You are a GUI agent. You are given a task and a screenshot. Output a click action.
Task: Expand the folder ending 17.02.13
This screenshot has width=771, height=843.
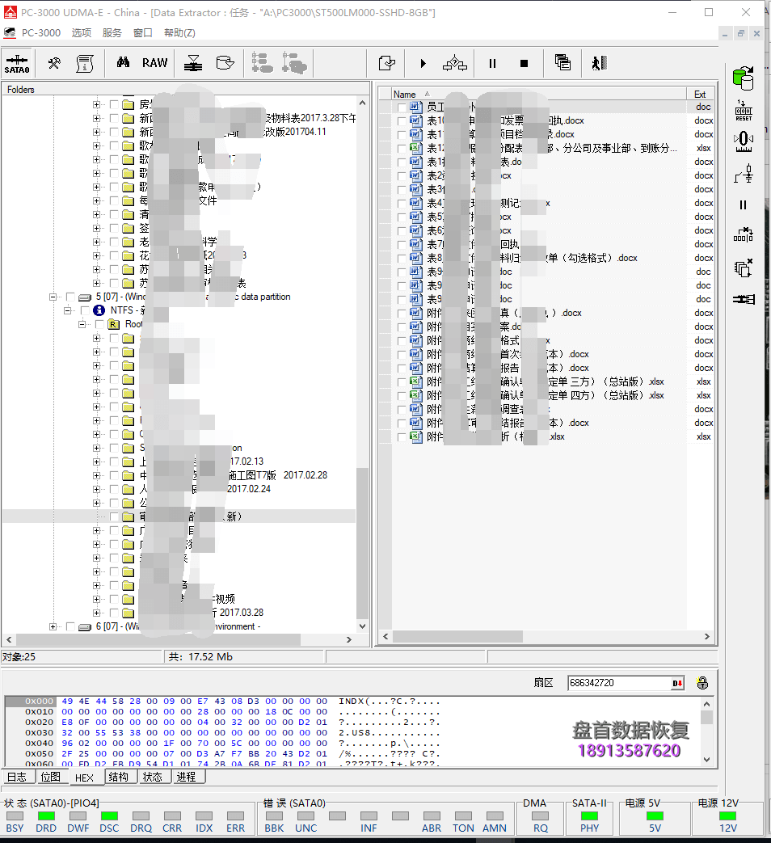[x=96, y=462]
